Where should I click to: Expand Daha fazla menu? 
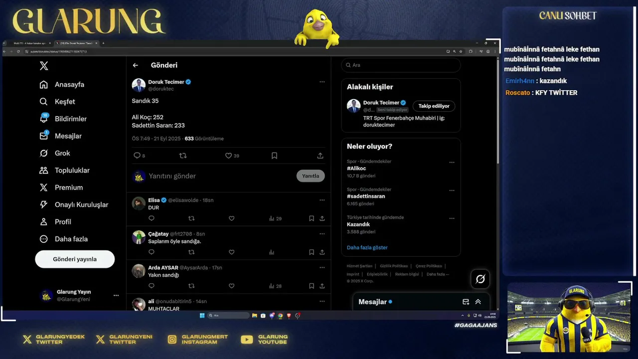click(x=64, y=239)
